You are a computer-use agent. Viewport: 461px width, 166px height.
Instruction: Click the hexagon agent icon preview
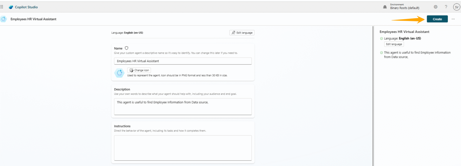[119, 73]
